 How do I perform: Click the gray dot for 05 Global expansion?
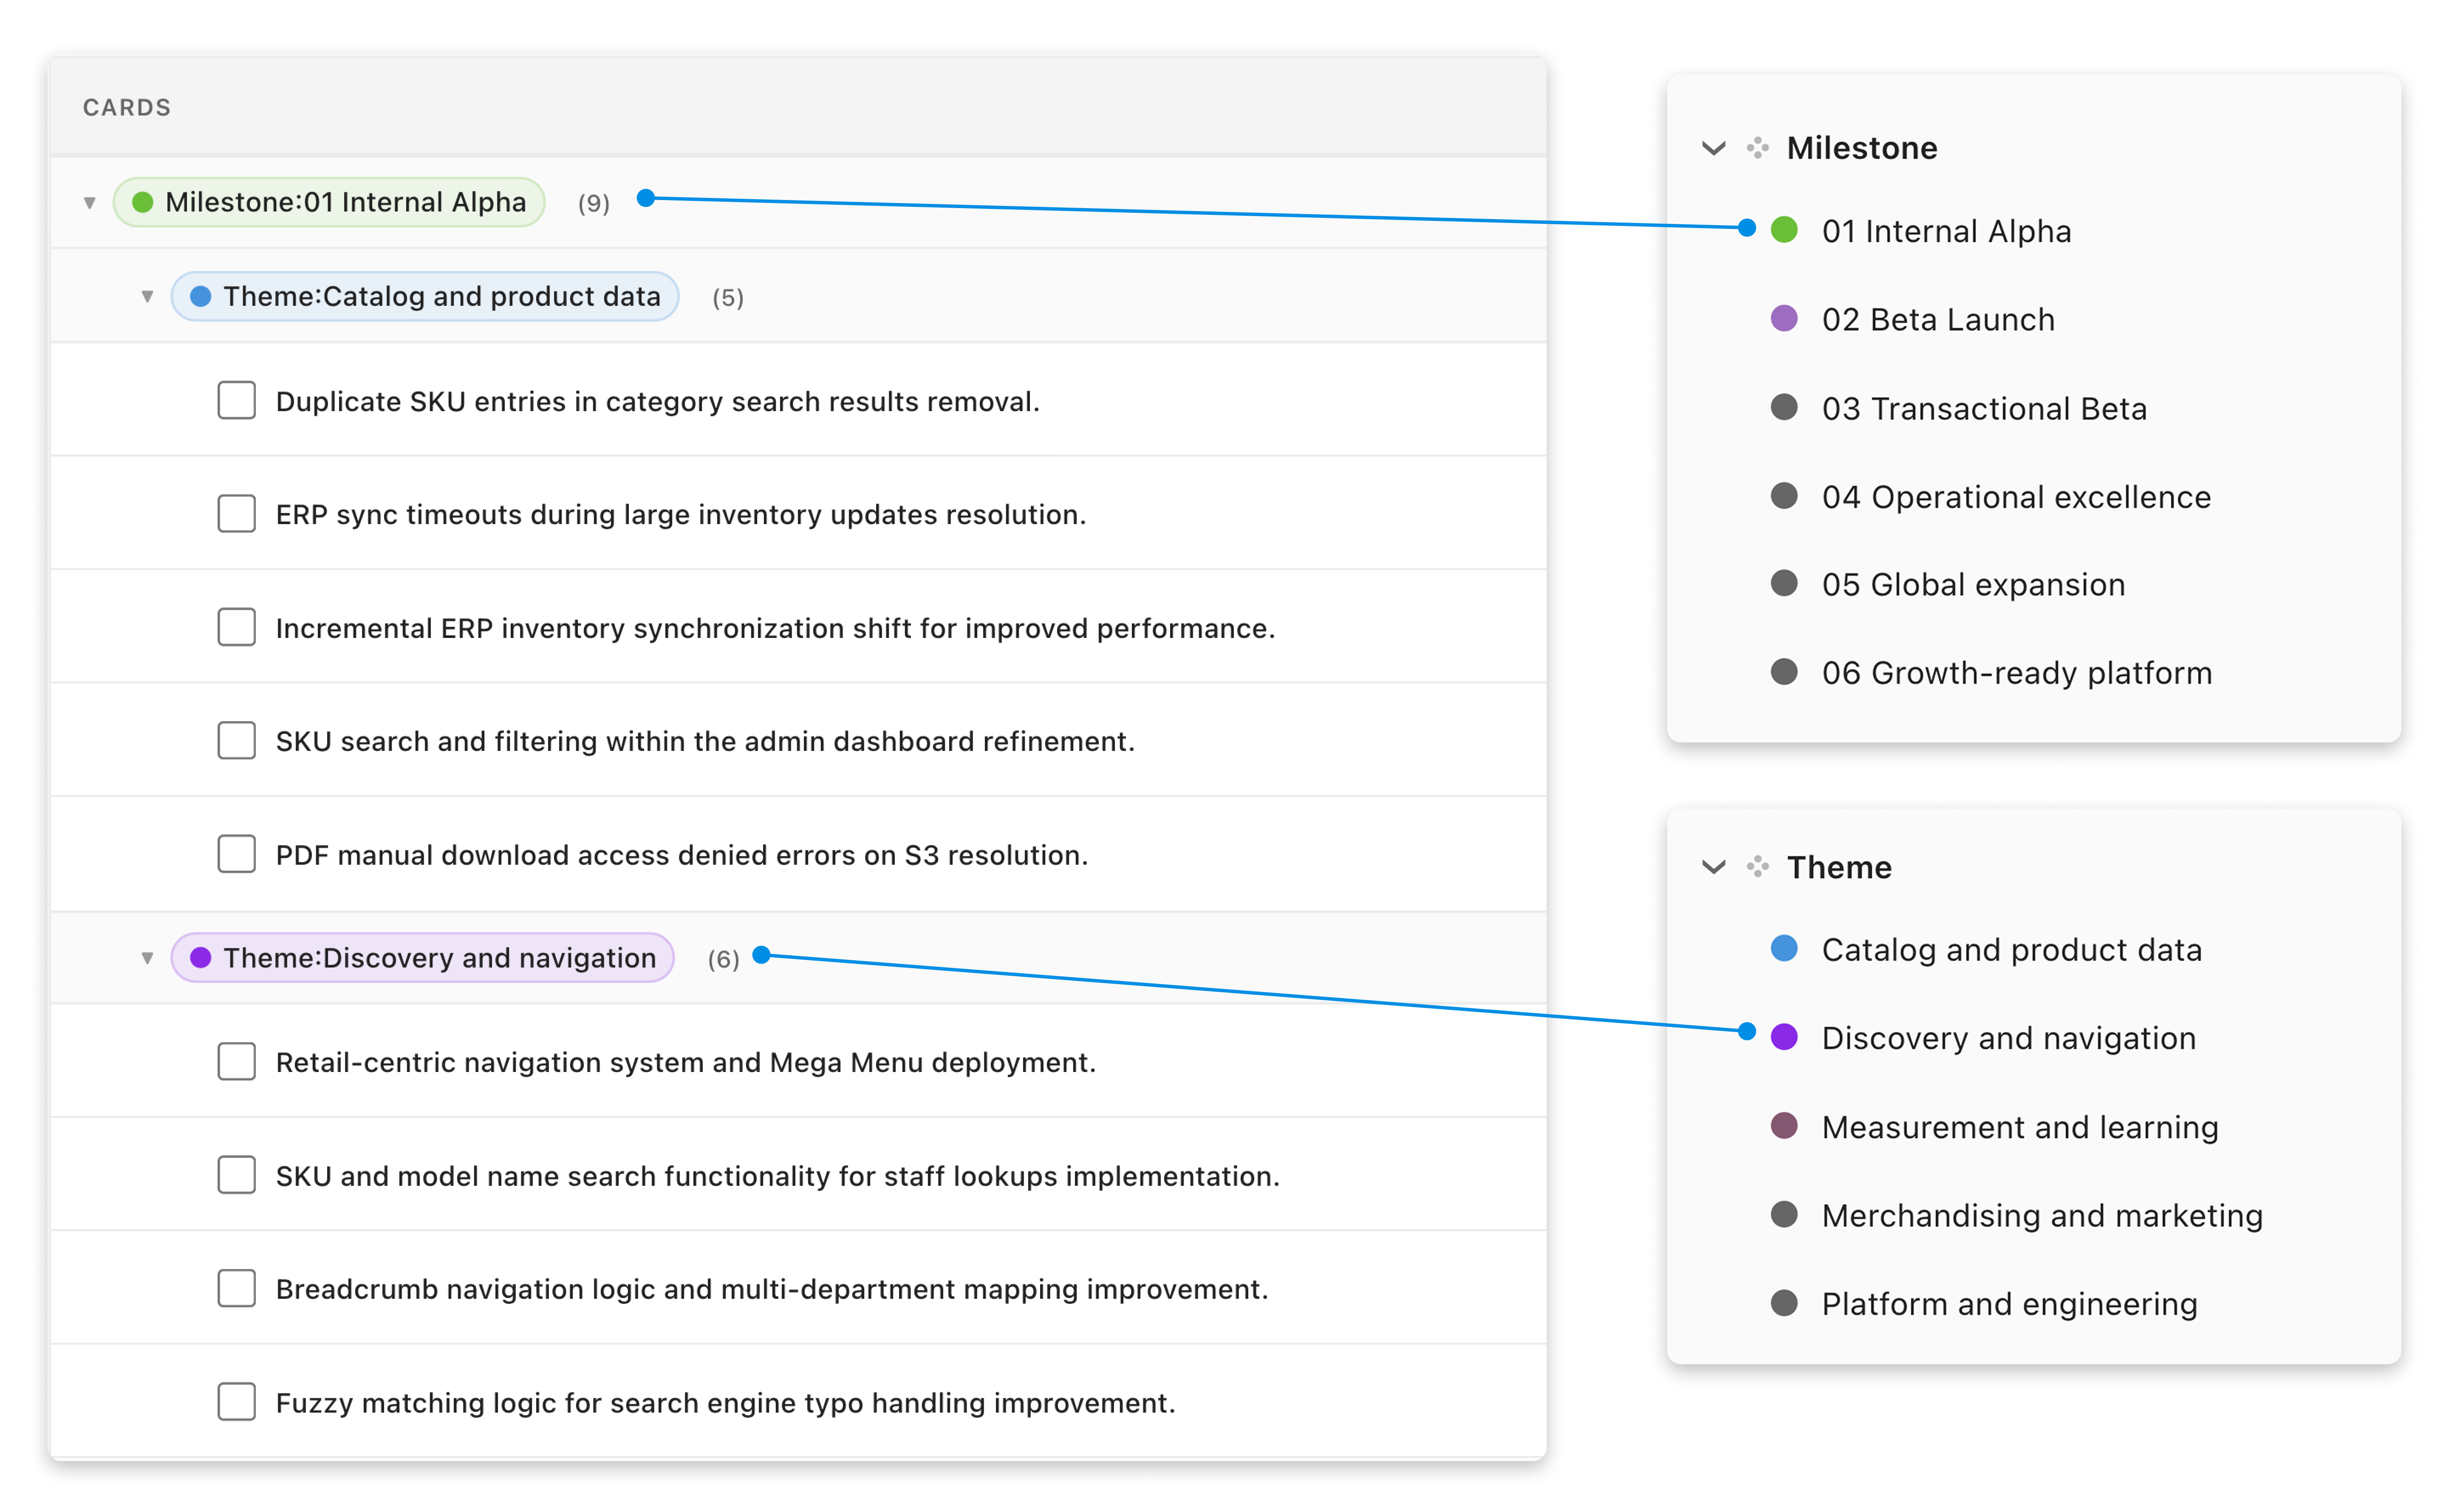(1784, 583)
